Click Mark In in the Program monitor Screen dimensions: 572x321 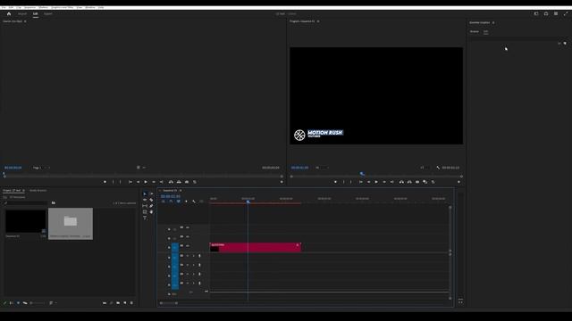coord(343,182)
